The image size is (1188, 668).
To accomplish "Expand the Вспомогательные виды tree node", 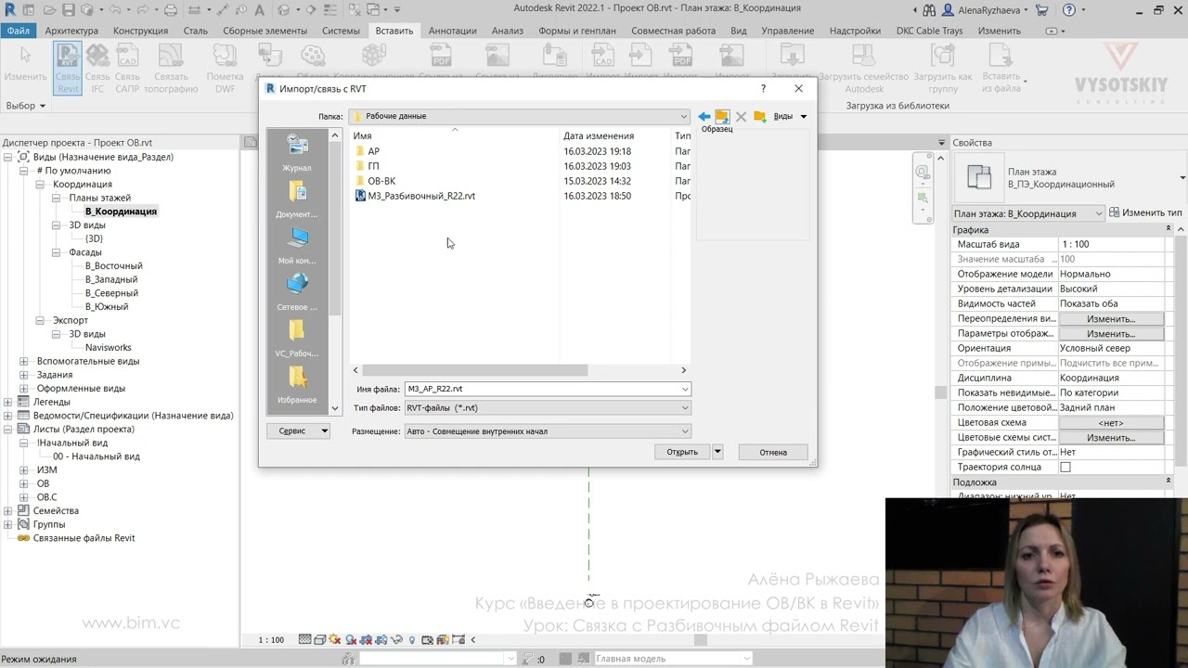I will 24,361.
